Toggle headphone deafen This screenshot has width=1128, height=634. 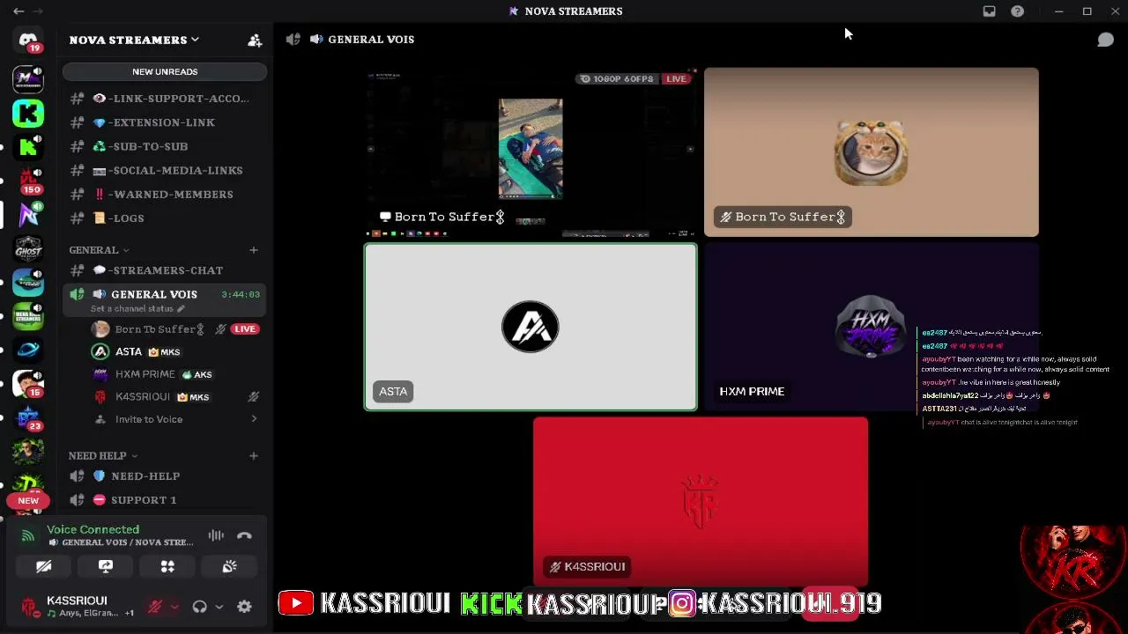coord(200,607)
